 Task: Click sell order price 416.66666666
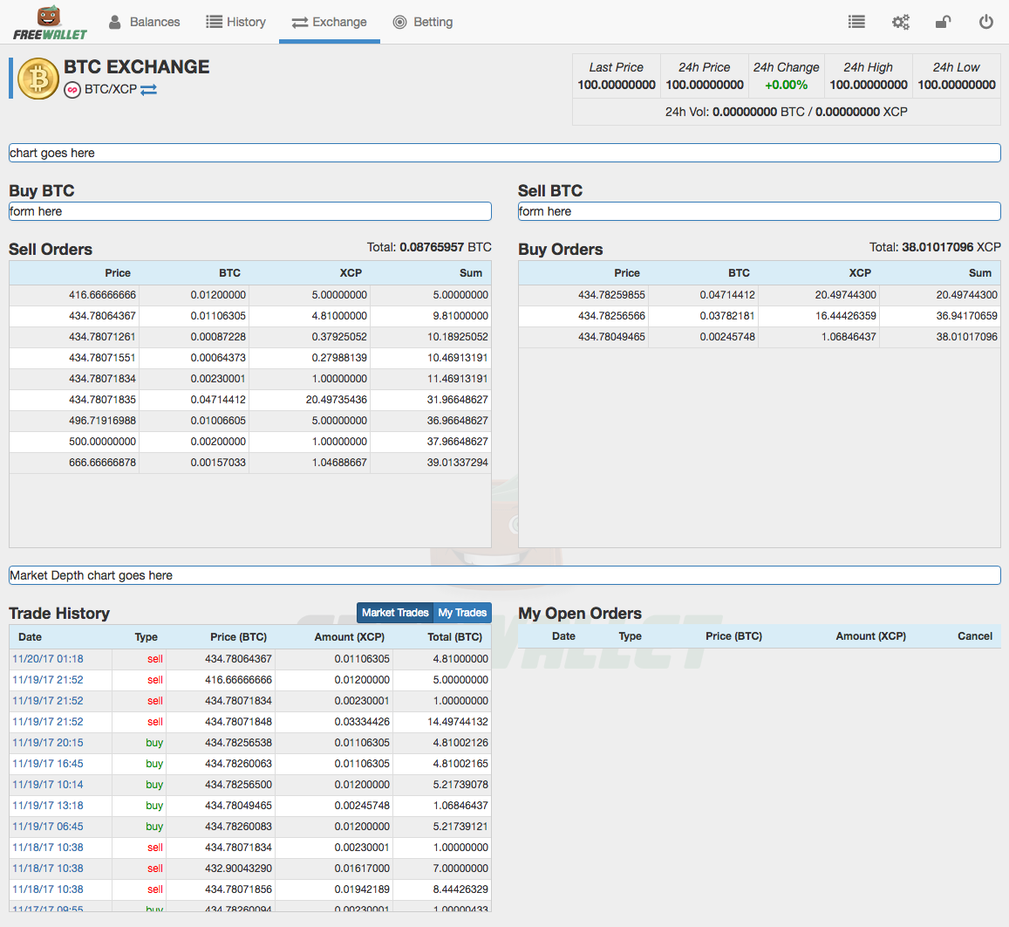(x=102, y=295)
